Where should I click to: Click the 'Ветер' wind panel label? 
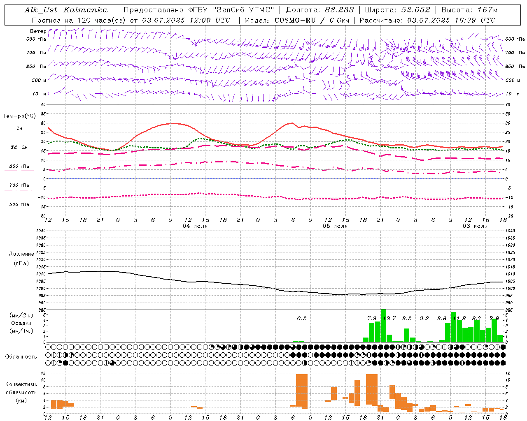(38, 31)
